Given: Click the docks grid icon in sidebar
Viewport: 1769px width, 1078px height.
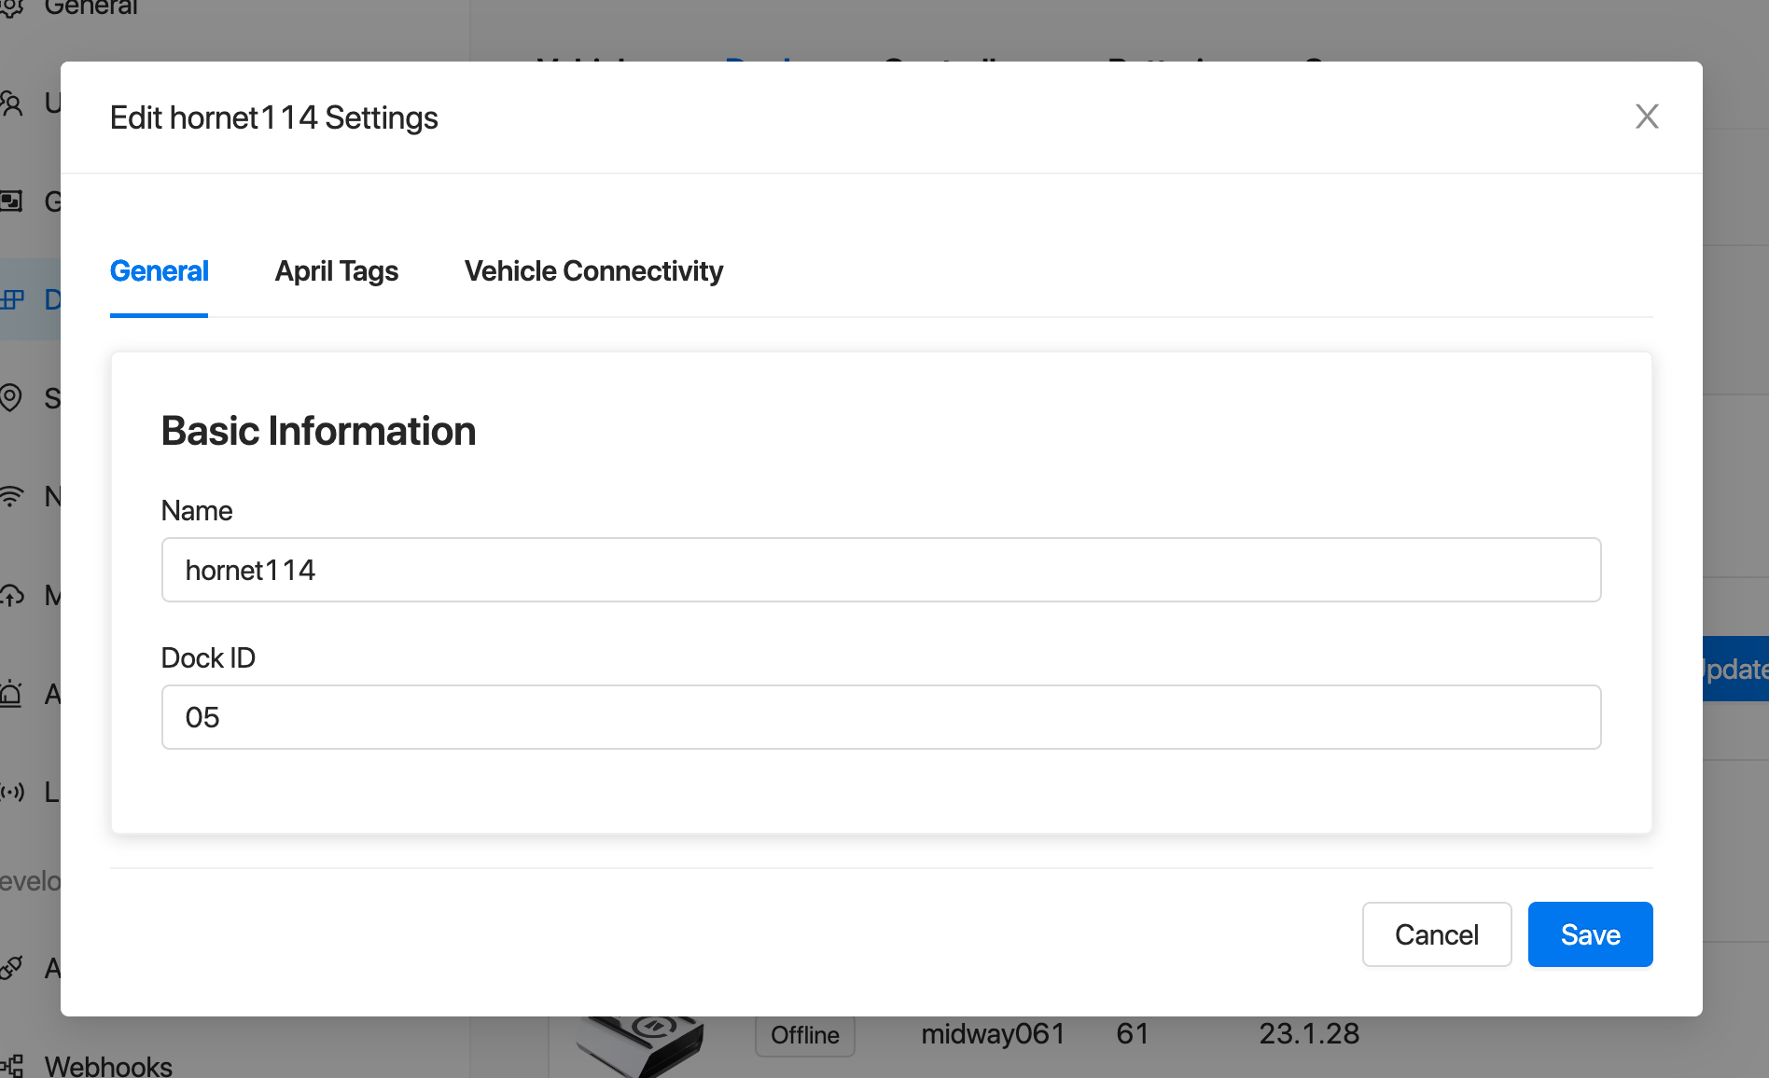Looking at the screenshot, I should point(11,299).
